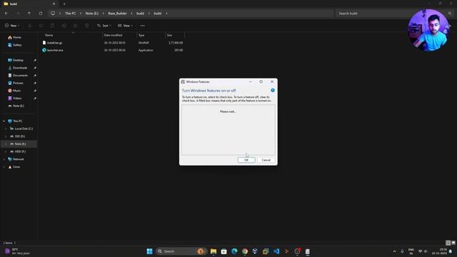Open the clock and date in taskbar
Image resolution: width=457 pixels, height=257 pixels.
(x=439, y=251)
